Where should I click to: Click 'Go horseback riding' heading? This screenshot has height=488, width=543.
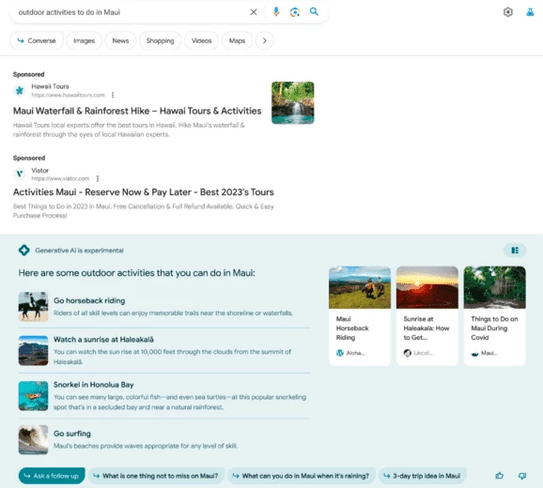(x=89, y=300)
